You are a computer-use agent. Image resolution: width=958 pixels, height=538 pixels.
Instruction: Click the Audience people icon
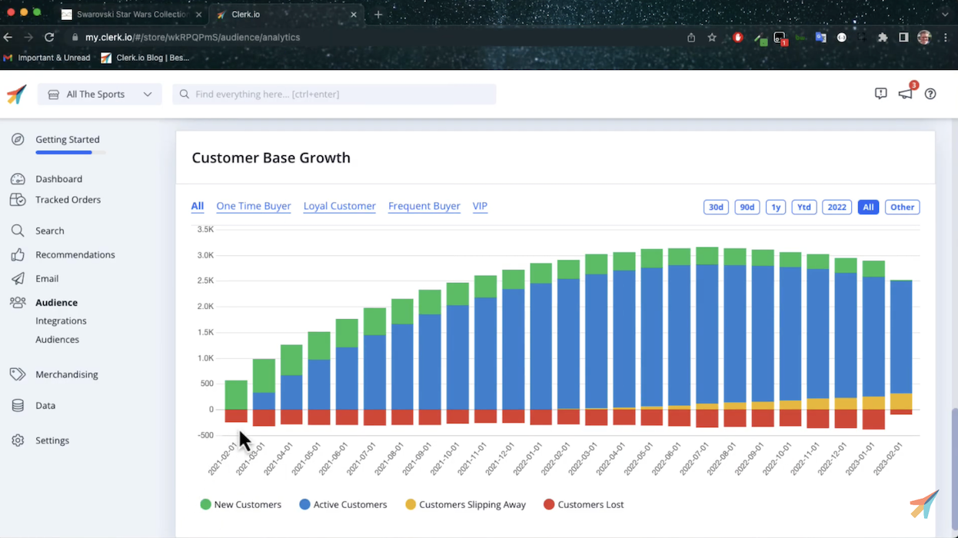[x=18, y=302]
